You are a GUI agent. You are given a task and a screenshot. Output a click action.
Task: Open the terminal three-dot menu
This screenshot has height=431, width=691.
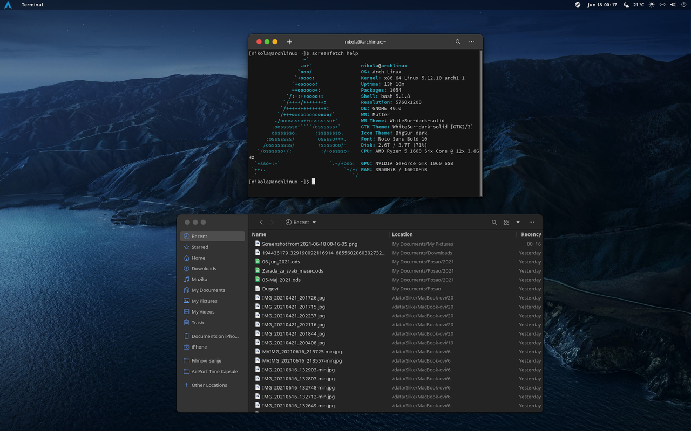point(471,42)
